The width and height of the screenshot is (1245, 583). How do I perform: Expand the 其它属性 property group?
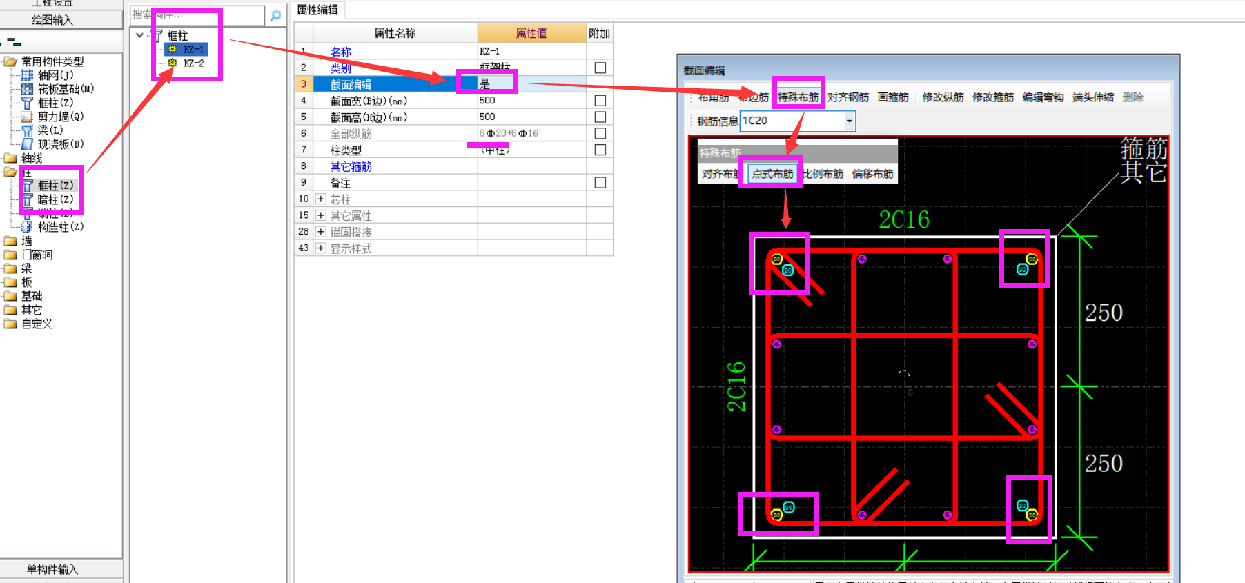(321, 215)
